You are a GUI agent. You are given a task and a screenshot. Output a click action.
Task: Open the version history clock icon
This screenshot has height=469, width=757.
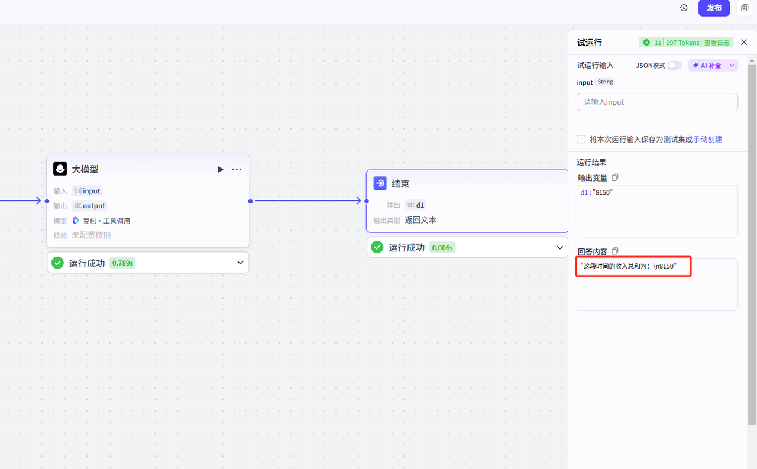(x=684, y=8)
